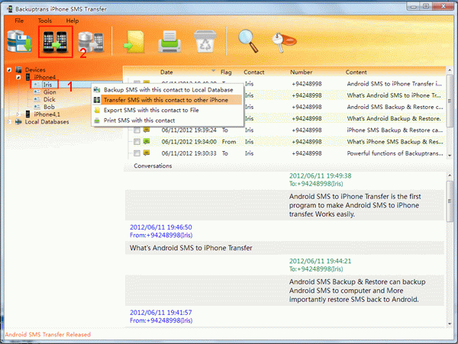Click the Android SMS Transfer Released link
Image resolution: width=458 pixels, height=344 pixels.
pyautogui.click(x=48, y=335)
